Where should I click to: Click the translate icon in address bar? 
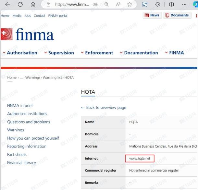point(95,4)
